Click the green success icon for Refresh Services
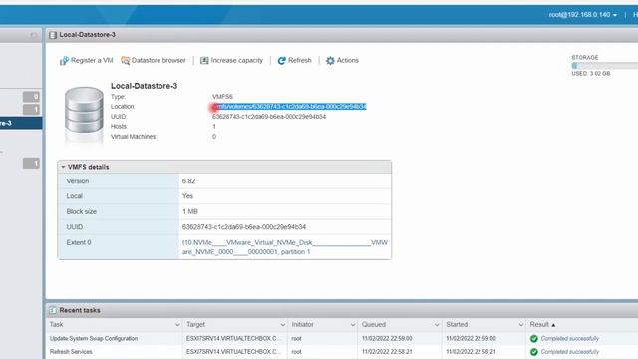Screen dimensions: 638x359 pyautogui.click(x=534, y=352)
